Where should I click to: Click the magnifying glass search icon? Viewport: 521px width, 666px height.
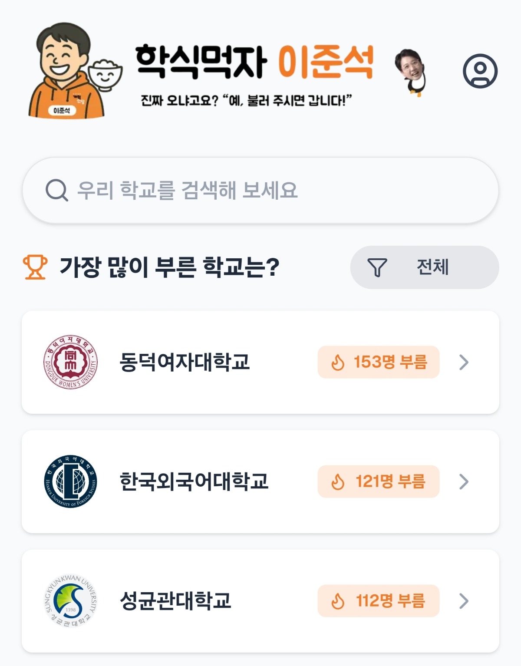(x=57, y=190)
